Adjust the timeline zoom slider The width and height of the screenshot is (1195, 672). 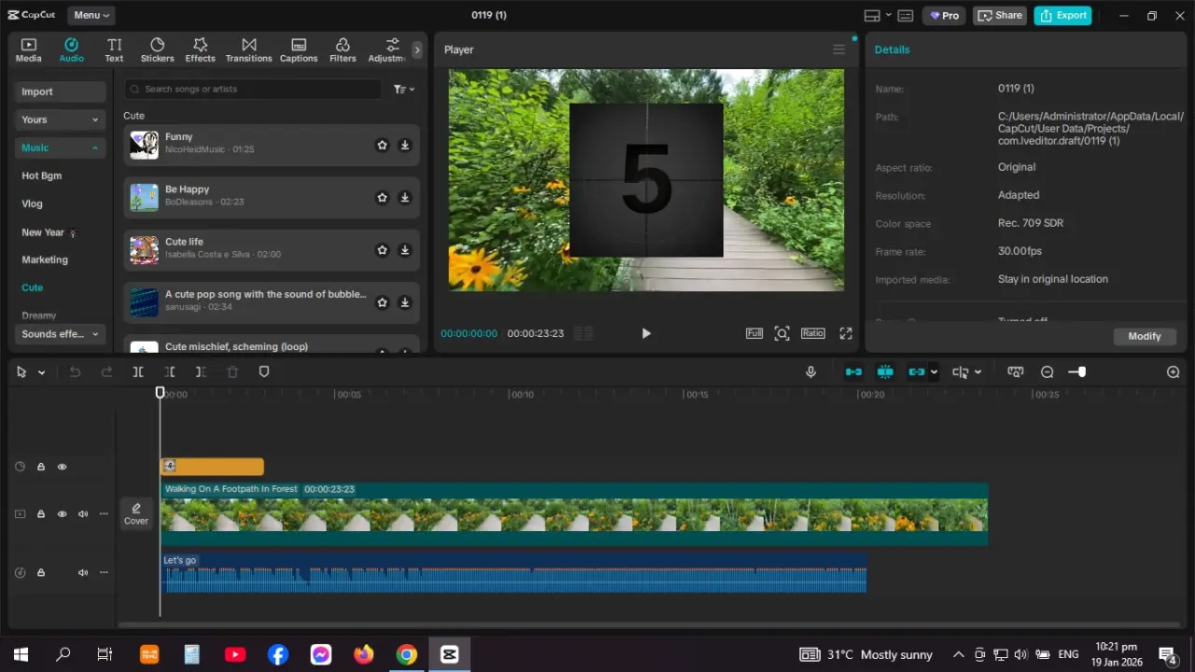1080,371
